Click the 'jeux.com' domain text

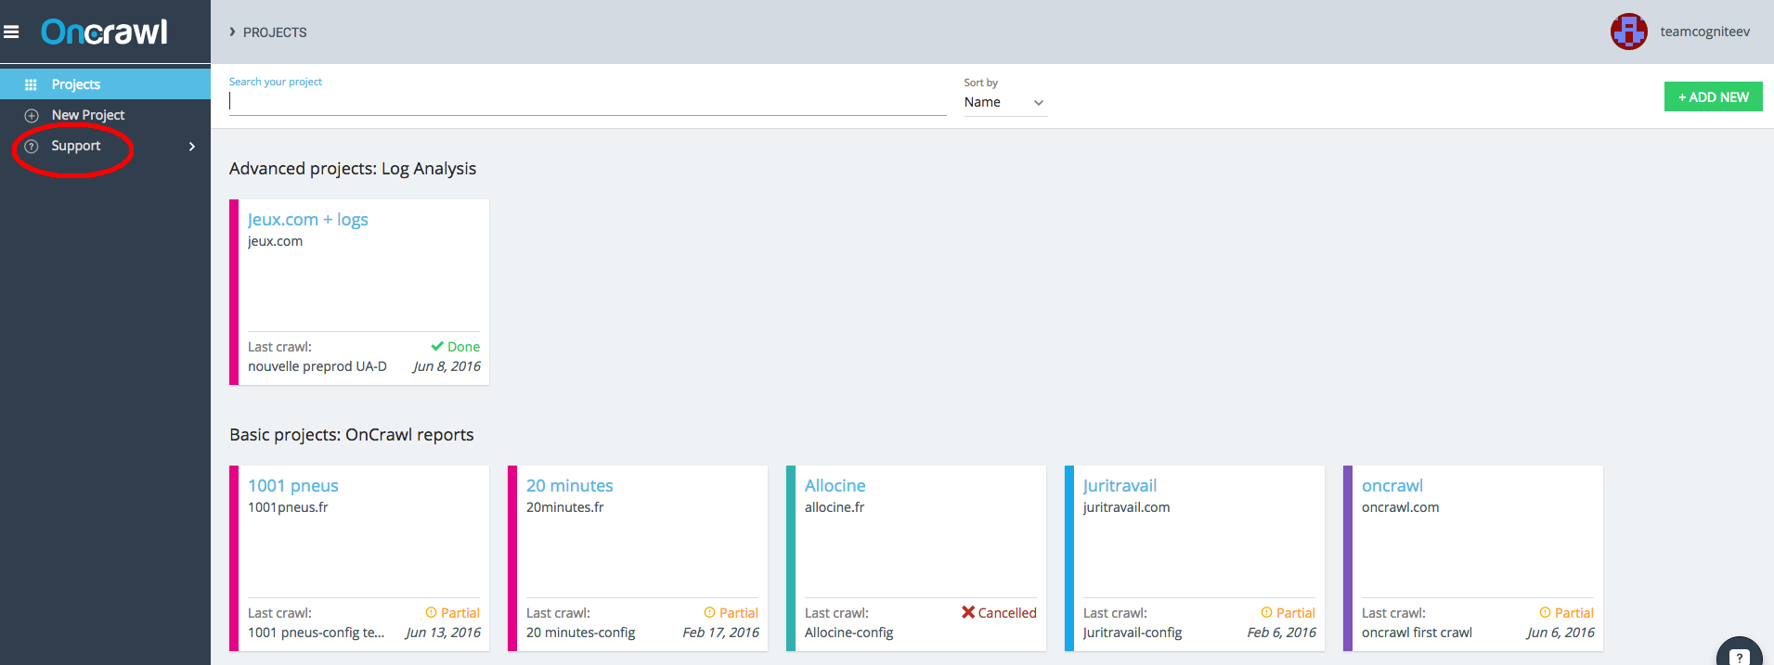(x=275, y=241)
